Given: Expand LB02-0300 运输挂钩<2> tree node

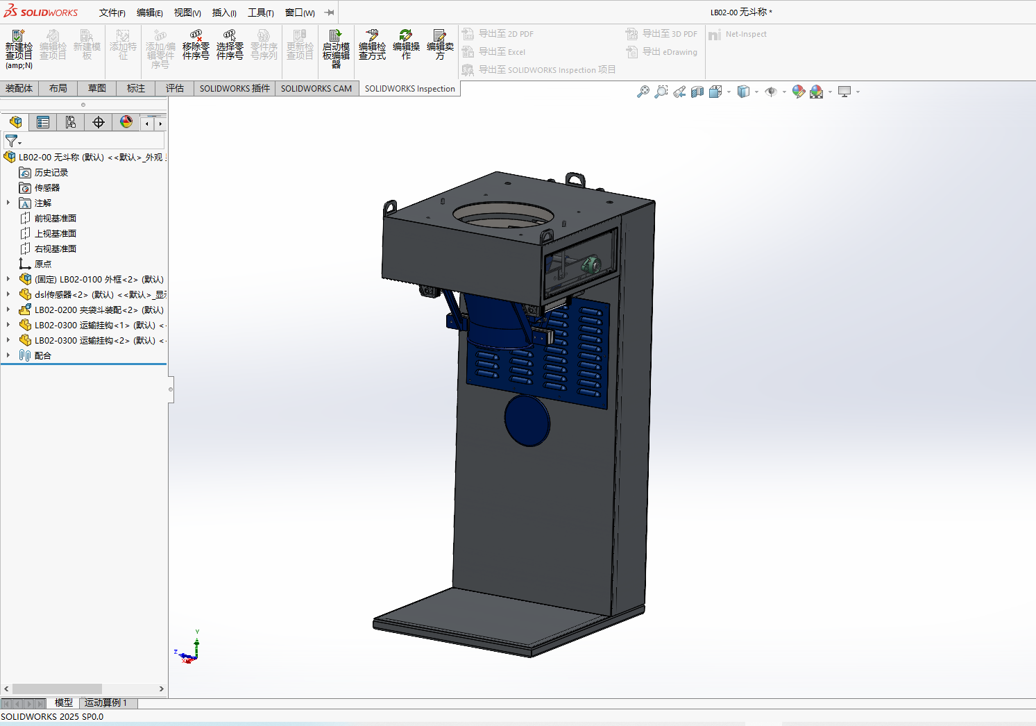Looking at the screenshot, I should tap(8, 340).
